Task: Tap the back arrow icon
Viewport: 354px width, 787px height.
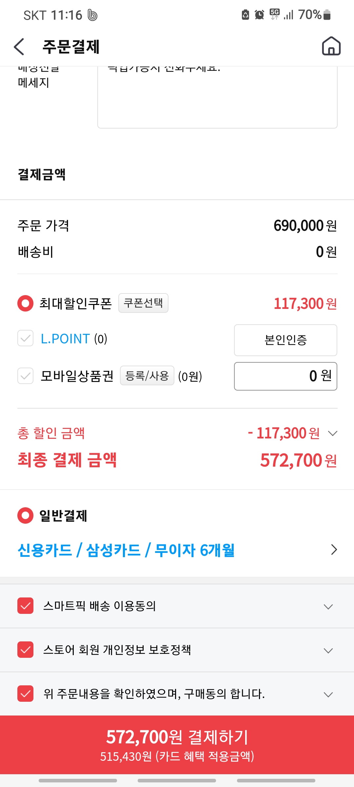Action: pyautogui.click(x=19, y=47)
